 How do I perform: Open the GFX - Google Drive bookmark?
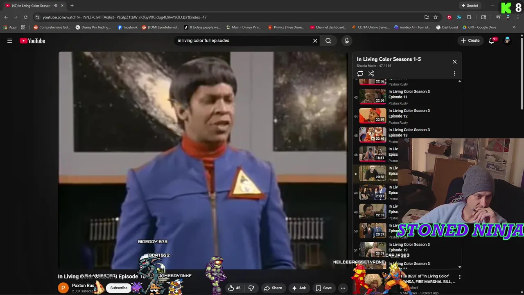pyautogui.click(x=479, y=27)
